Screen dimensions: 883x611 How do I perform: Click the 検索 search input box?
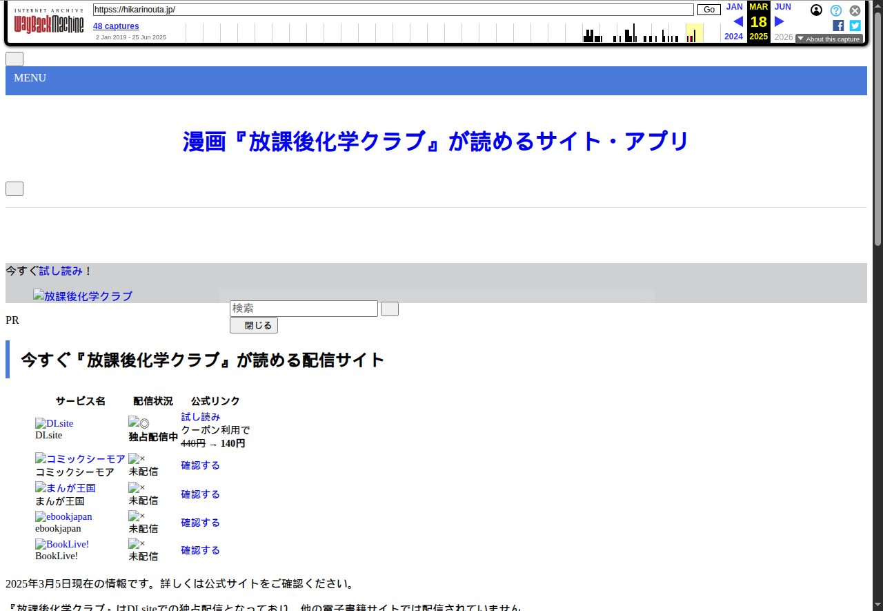(x=304, y=309)
